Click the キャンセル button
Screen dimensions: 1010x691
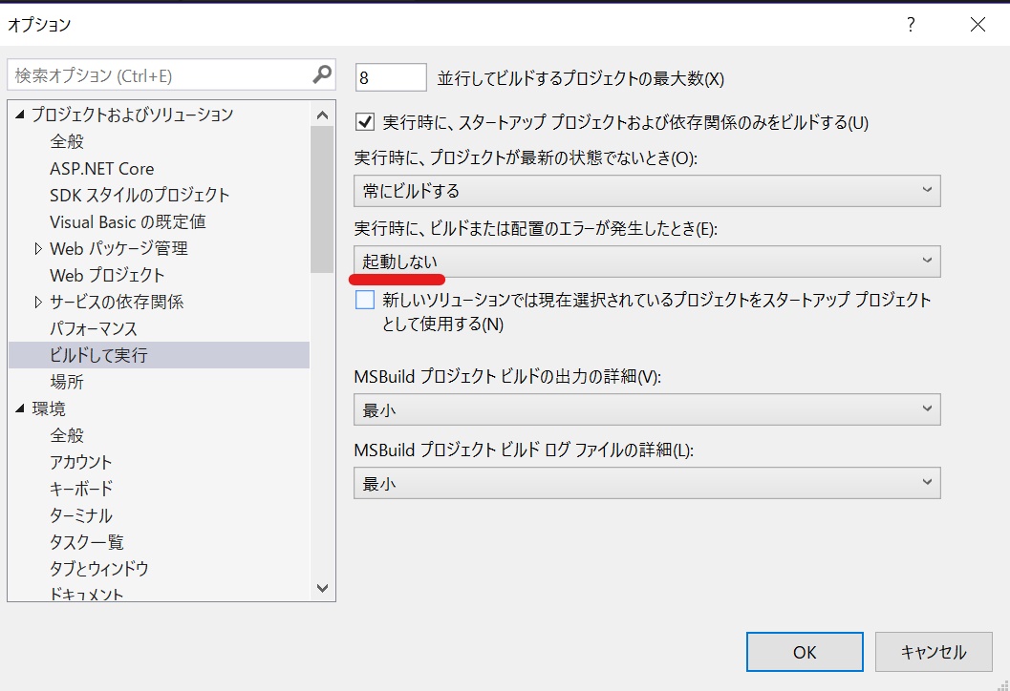(x=934, y=652)
